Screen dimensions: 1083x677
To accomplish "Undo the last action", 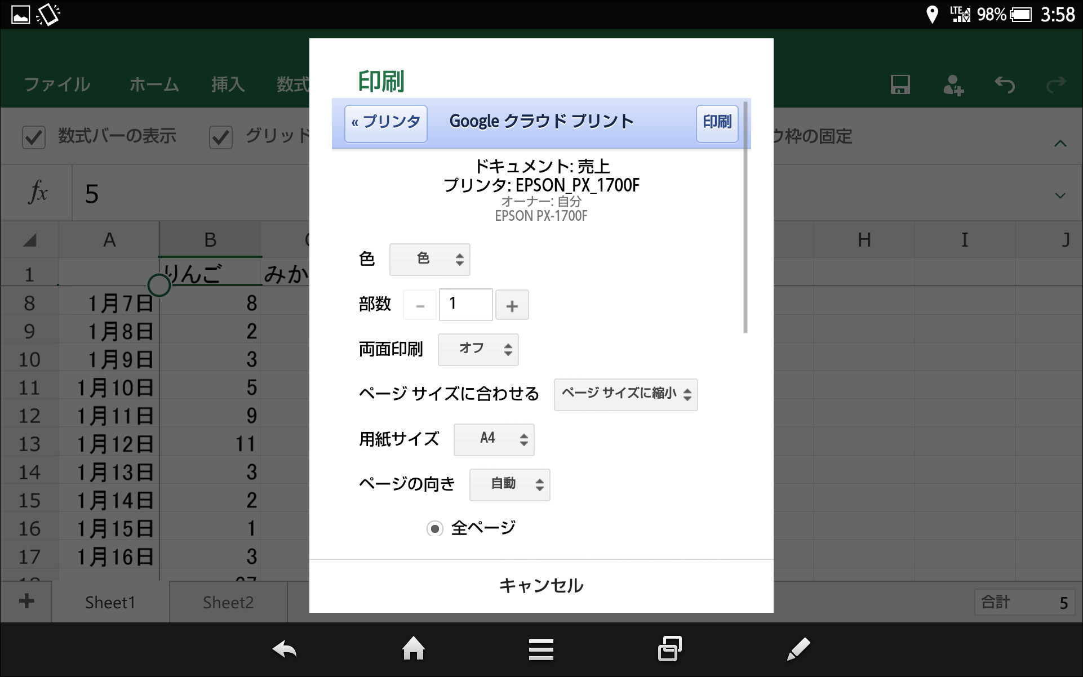I will (1005, 84).
